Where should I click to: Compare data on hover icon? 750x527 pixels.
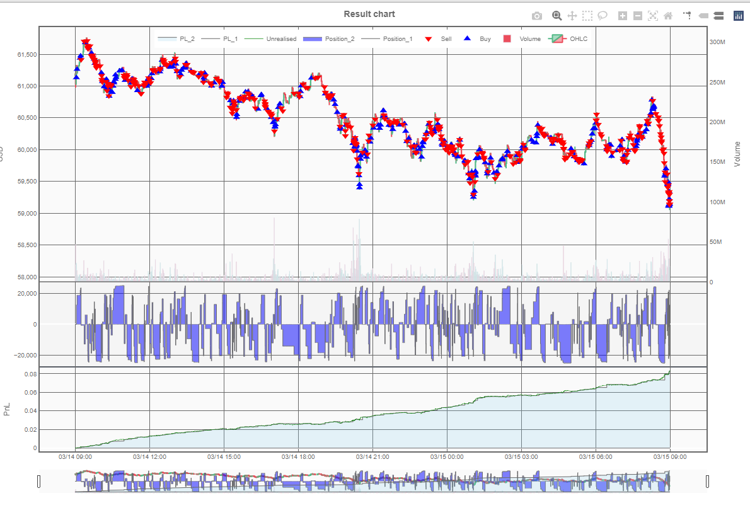point(718,16)
